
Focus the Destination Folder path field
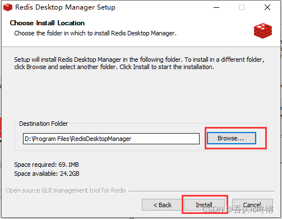tap(111, 139)
